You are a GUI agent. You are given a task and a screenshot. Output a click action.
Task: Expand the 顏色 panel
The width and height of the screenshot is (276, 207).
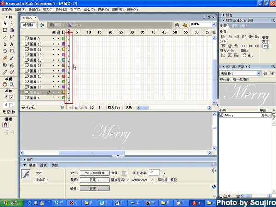point(224,15)
